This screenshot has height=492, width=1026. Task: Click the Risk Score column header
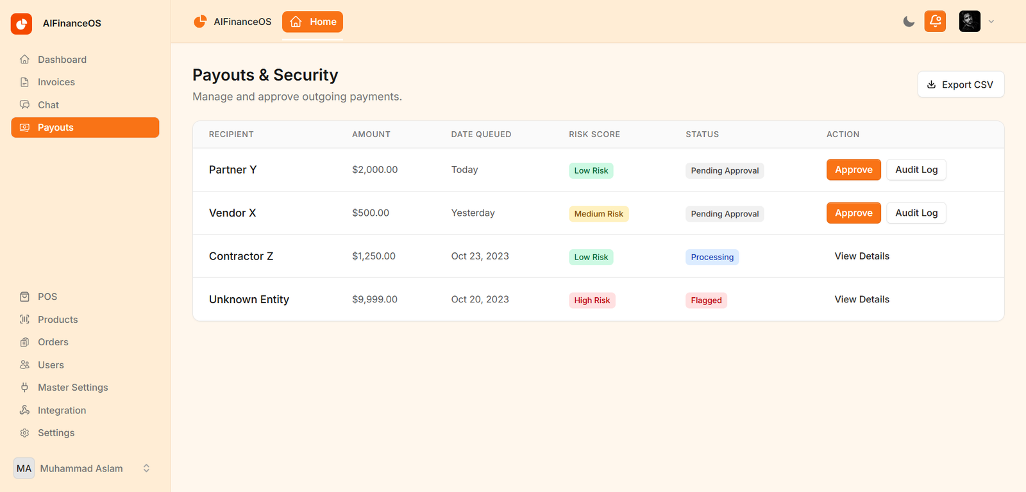pos(594,135)
